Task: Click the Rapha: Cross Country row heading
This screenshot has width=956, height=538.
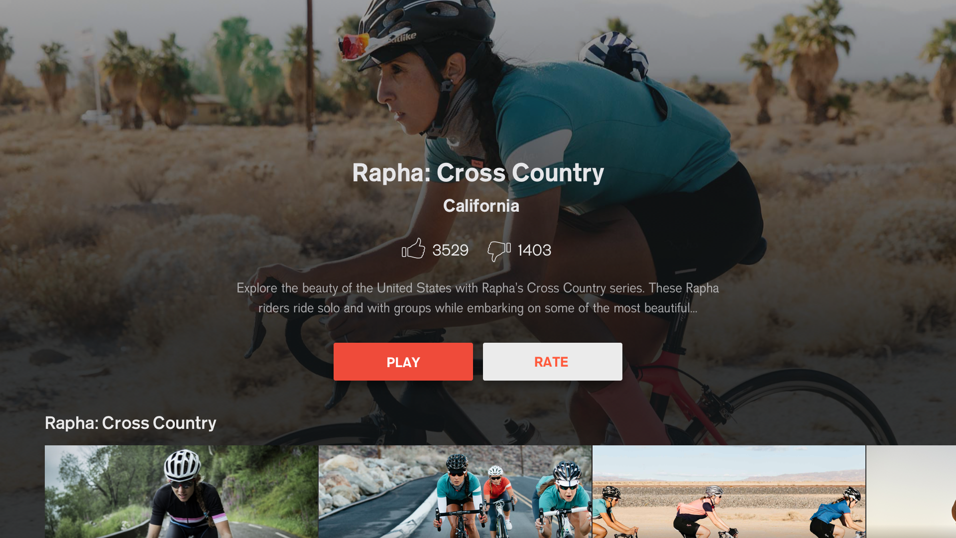Action: pos(130,423)
